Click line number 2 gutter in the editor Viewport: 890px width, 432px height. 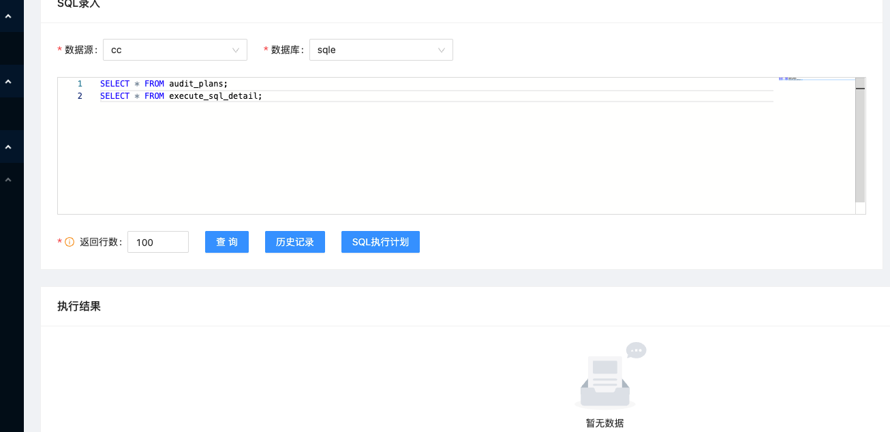click(x=80, y=95)
